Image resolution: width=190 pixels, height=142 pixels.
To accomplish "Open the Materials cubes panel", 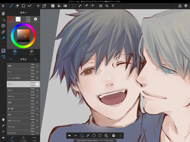I will pyautogui.click(x=180, y=6).
